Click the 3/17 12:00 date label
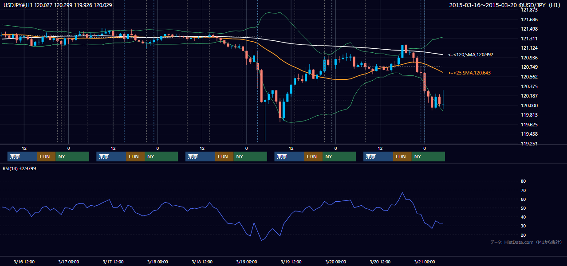The image size is (567, 266). click(x=113, y=262)
